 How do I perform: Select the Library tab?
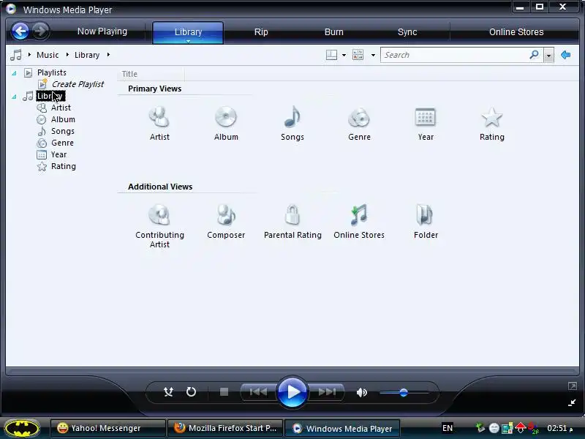188,31
